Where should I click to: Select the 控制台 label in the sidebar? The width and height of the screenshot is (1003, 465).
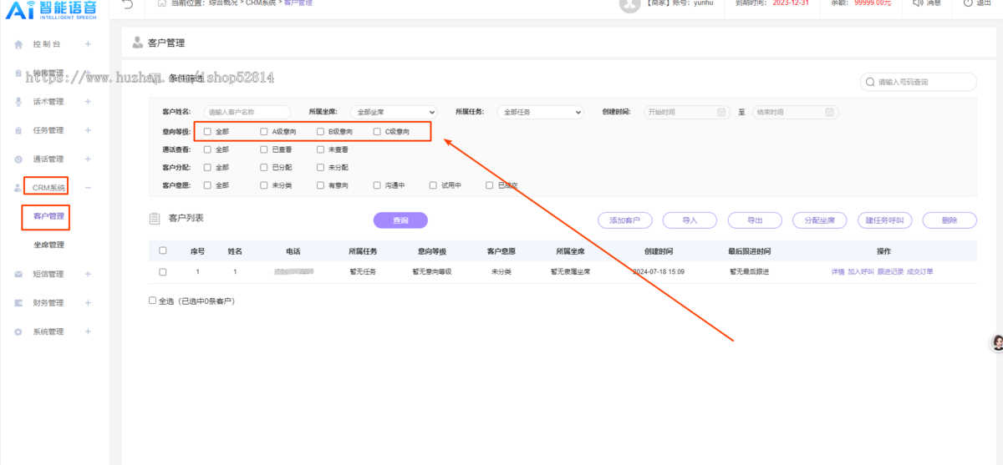tap(47, 44)
